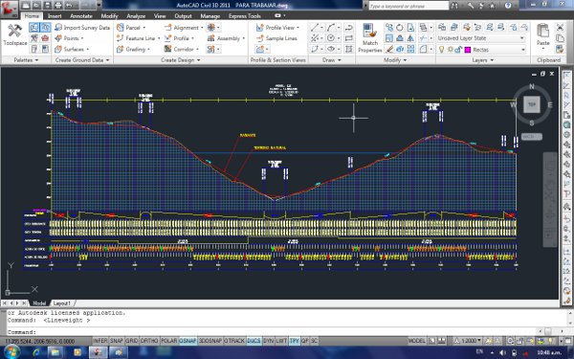This screenshot has width=574, height=359.
Task: Open the Unsaved Layer State dropdown
Action: (x=481, y=38)
